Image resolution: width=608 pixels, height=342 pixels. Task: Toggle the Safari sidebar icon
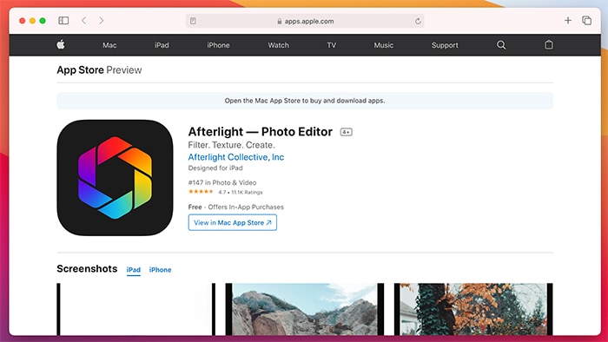click(63, 21)
